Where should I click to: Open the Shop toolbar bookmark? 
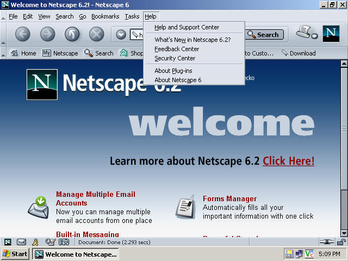click(x=132, y=53)
